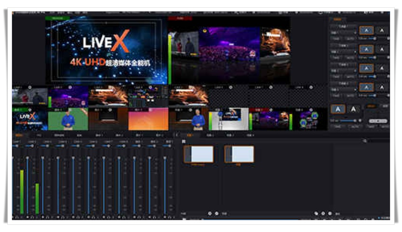The width and height of the screenshot is (402, 232).
Task: Click the grid view icon at playlist top-left
Action: click(x=184, y=142)
